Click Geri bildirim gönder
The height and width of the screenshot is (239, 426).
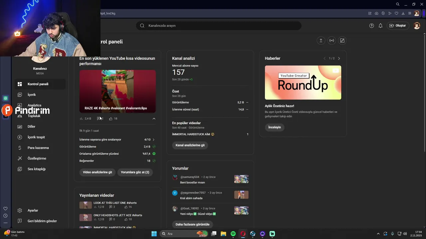[x=40, y=221]
